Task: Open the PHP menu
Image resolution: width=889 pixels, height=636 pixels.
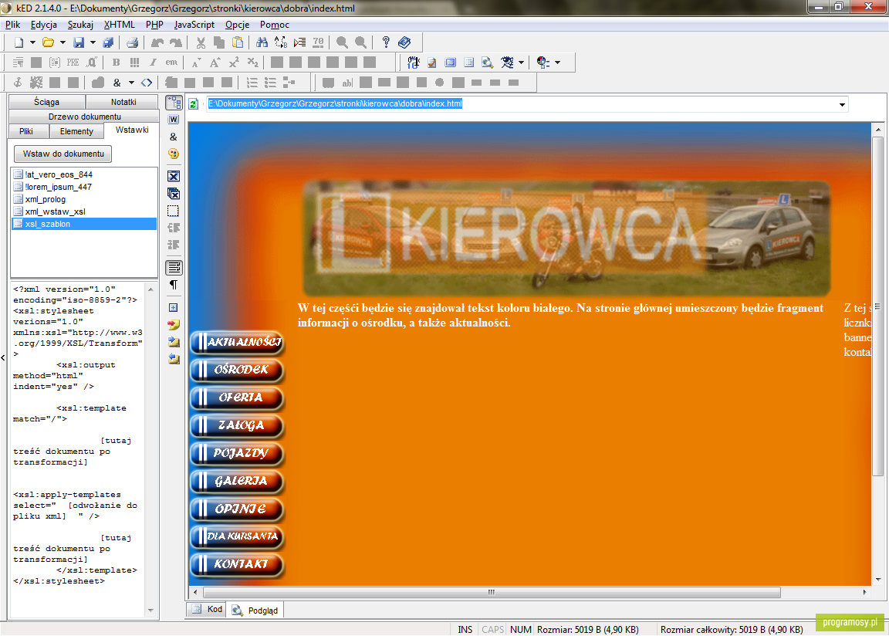Action: (x=154, y=25)
